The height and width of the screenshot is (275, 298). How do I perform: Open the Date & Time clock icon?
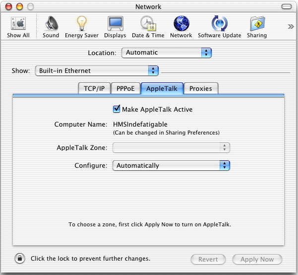tap(148, 24)
